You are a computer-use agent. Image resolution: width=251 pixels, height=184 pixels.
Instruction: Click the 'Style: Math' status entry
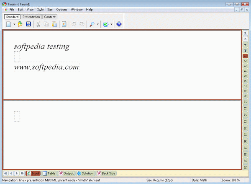click(199, 180)
